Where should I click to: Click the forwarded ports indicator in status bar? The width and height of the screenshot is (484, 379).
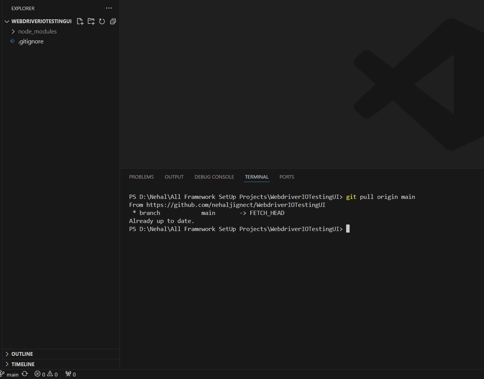point(71,374)
